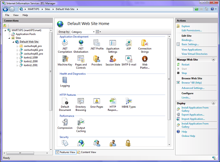This screenshot has width=220, height=162.
Task: Click the Bindings... link
Action: [x=187, y=40]
